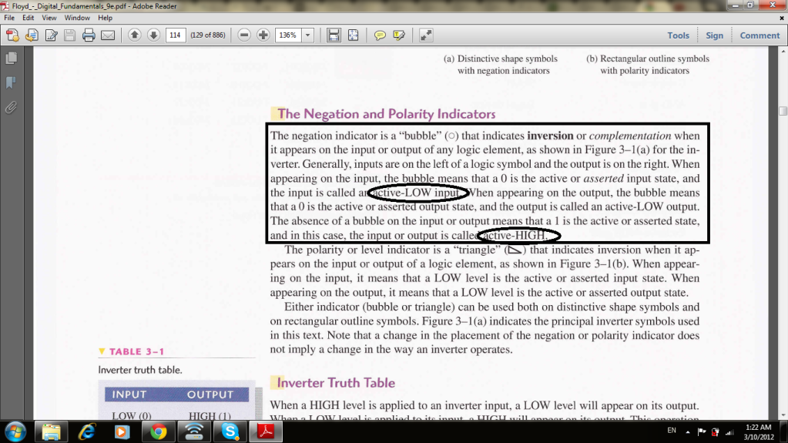788x443 pixels.
Task: Click the scrollbar up arrow
Action: click(783, 51)
